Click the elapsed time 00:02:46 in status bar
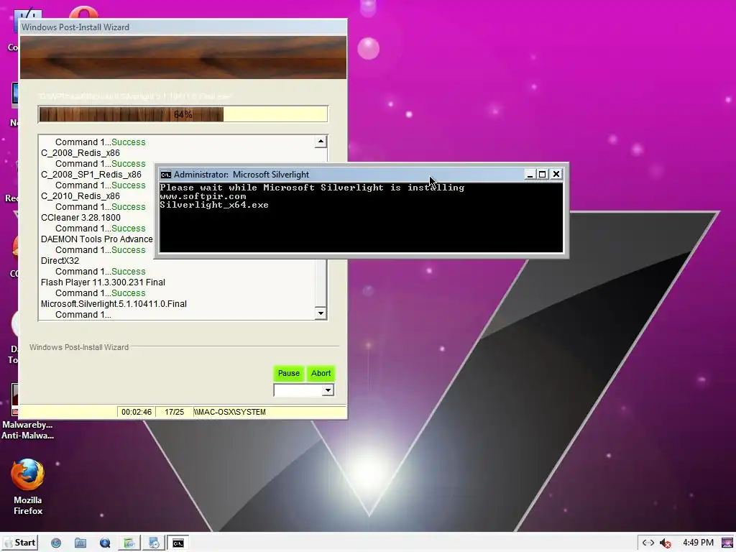Image resolution: width=736 pixels, height=552 pixels. 137,412
